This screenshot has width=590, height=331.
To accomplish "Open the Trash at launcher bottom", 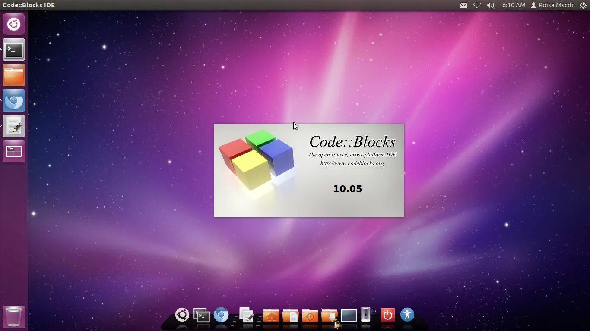I will (x=14, y=317).
